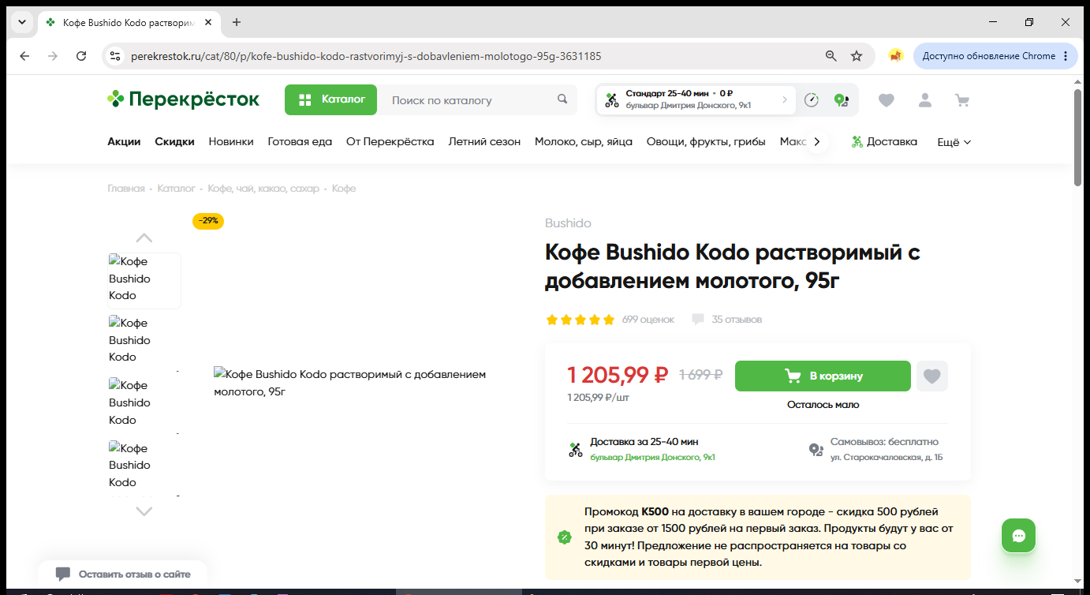Click the бульвар Дмитрия Донского delivery address link
The height and width of the screenshot is (595, 1090).
(x=652, y=458)
